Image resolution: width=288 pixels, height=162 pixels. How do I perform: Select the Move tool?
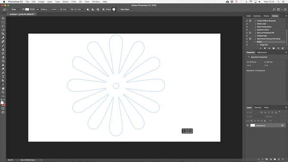(x=3, y=18)
